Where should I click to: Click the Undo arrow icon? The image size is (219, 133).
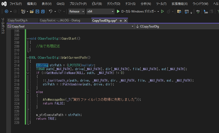click(x=51, y=11)
